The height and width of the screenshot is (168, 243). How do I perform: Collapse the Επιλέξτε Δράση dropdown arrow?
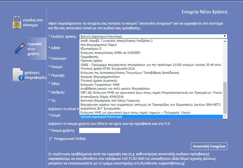pyautogui.click(x=224, y=36)
